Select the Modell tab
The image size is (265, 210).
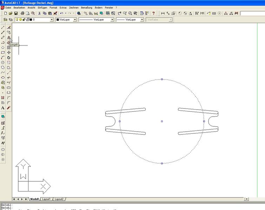34,199
